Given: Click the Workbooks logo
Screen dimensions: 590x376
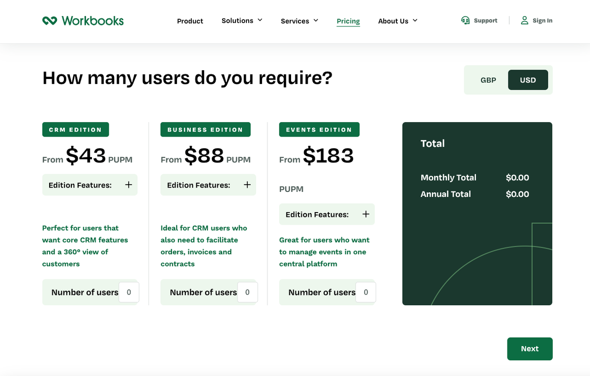Looking at the screenshot, I should pyautogui.click(x=83, y=21).
